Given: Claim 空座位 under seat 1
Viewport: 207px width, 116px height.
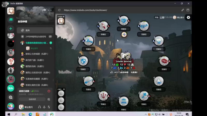Looking at the screenshot, I should point(124,29).
